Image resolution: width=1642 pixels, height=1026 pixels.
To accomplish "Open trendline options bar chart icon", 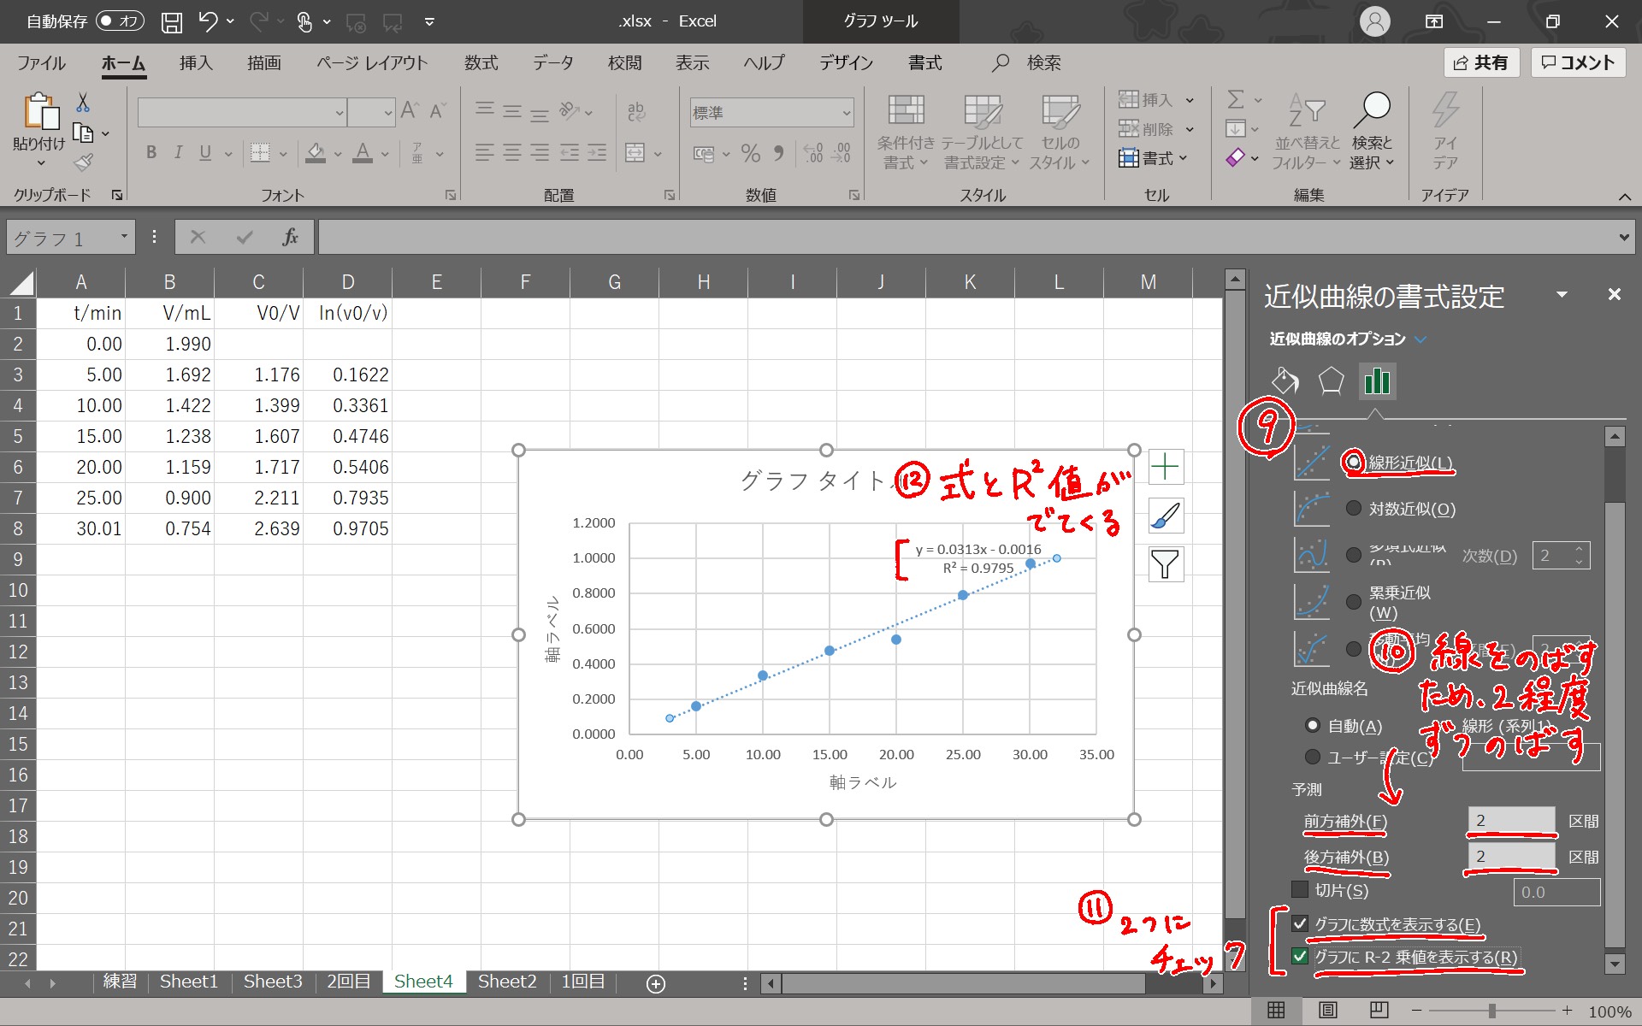I will tap(1377, 380).
